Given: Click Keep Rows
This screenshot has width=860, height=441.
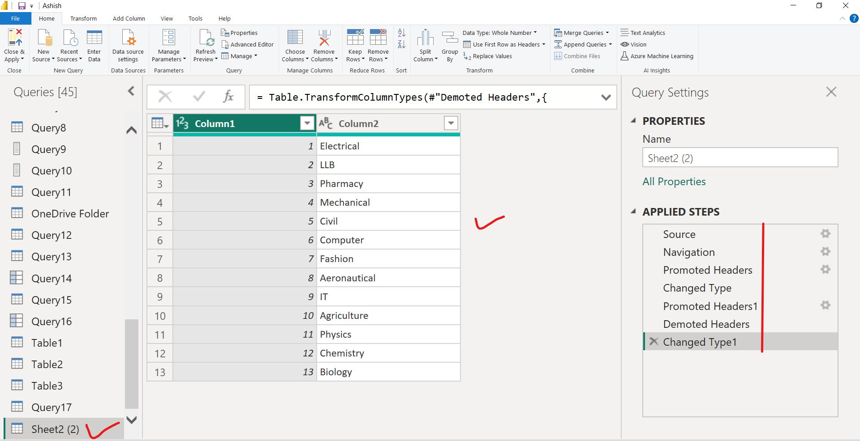Looking at the screenshot, I should [354, 45].
